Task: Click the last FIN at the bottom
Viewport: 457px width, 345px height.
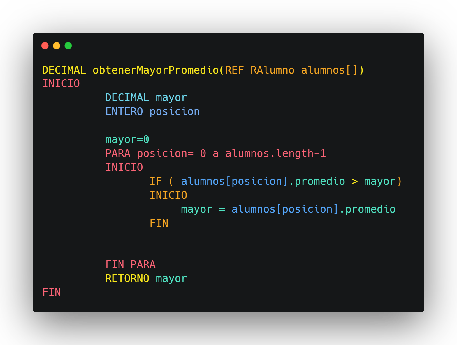Action: [52, 292]
